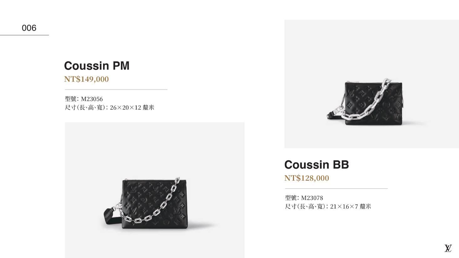Click the Coussin BB heading
This screenshot has height=258, width=459.
(317, 165)
